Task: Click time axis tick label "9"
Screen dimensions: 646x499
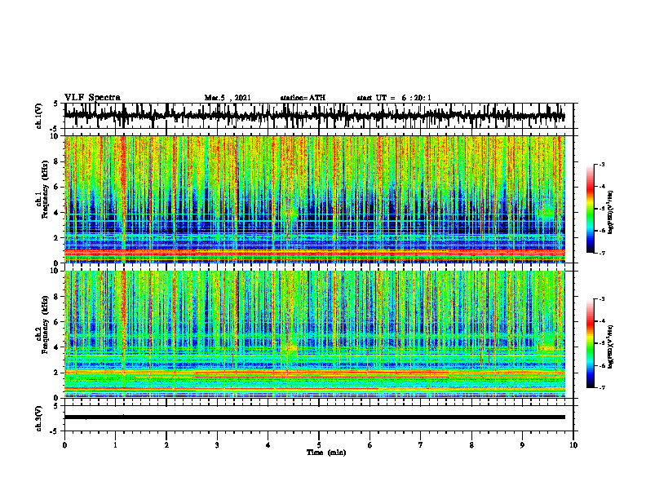Action: [522, 445]
